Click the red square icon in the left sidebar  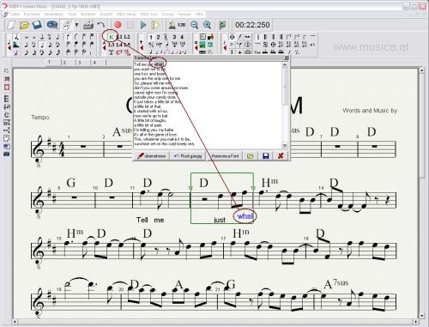[7, 88]
